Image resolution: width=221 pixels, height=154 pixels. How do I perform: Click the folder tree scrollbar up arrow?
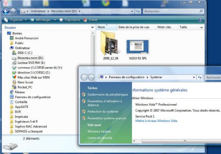pos(93,33)
